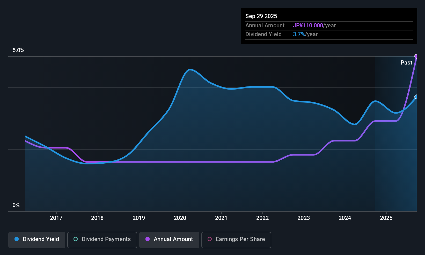Screen dimensions: 425x255
Task: Click the blue Dividend Yield endpoint marker
Action: (x=416, y=97)
